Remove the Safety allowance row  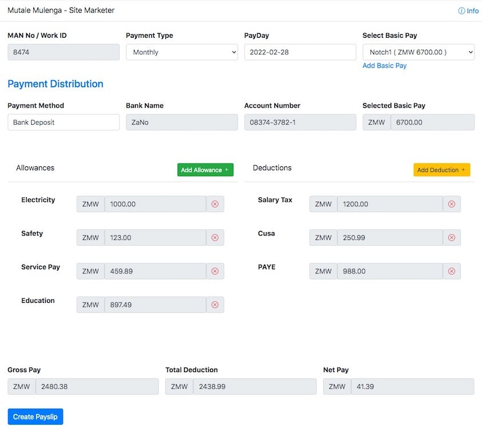(x=215, y=238)
